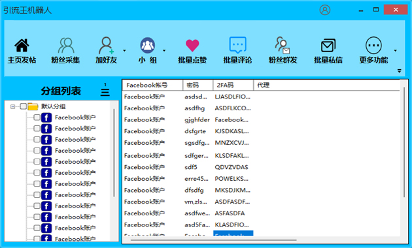Screen dimensions: 412x248
Task: Select password cell erre45...
Action: (x=196, y=179)
